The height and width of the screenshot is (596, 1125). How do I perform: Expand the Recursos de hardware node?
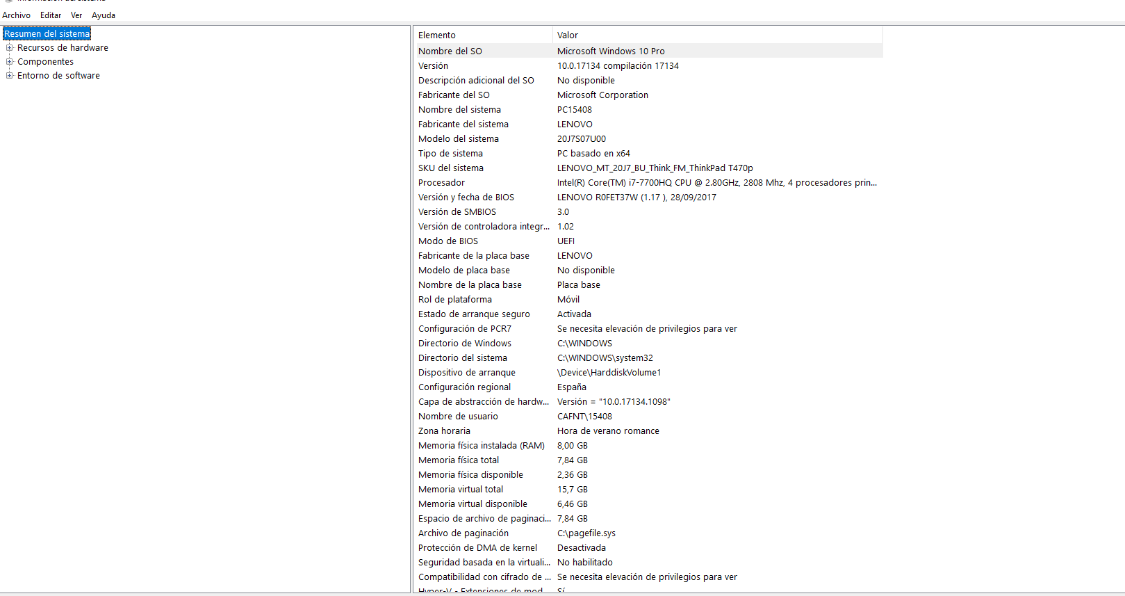coord(10,48)
